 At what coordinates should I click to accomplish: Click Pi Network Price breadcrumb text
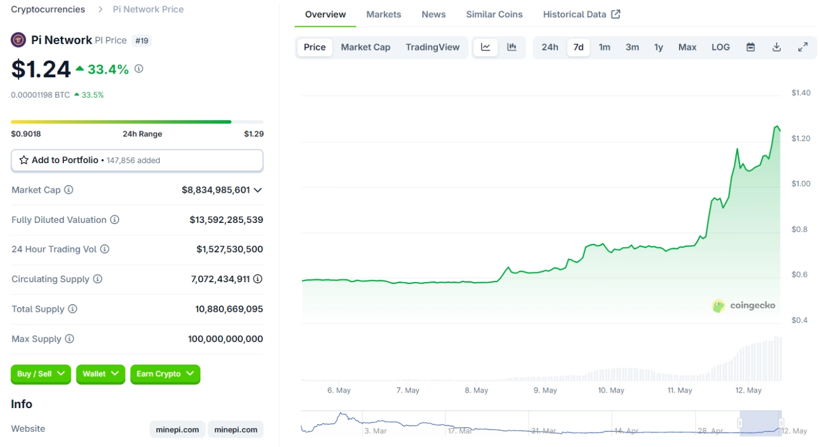pos(149,9)
